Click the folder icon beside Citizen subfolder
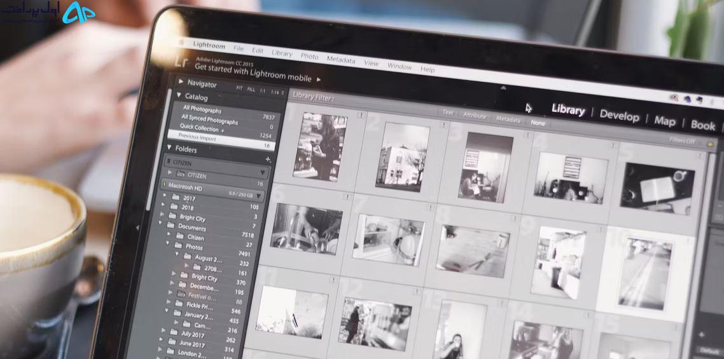 (179, 236)
